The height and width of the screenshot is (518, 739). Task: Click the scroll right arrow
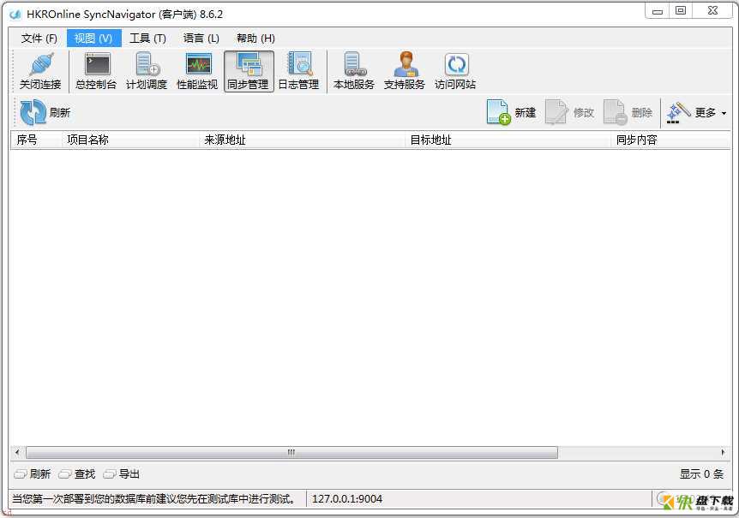pos(724,453)
